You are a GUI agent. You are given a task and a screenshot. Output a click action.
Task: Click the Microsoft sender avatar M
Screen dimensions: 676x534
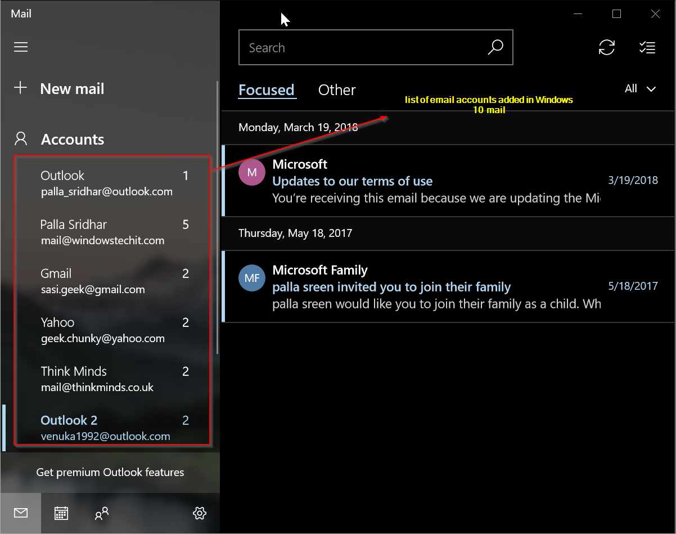pos(252,172)
